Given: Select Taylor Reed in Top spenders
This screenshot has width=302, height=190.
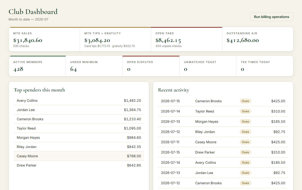Looking at the screenshot, I should tap(26, 128).
